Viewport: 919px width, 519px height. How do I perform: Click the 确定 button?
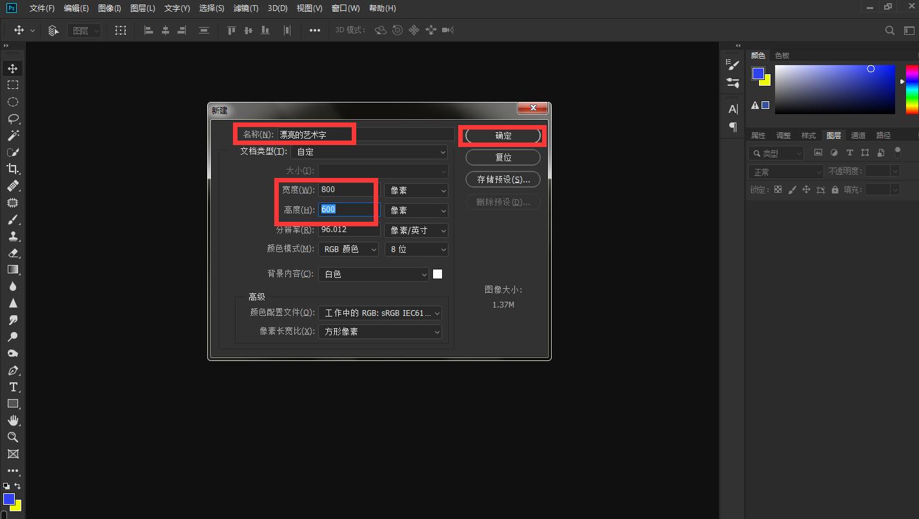tap(503, 136)
